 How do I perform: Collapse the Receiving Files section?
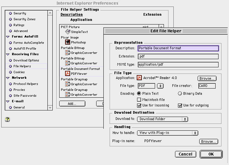pos(8,54)
